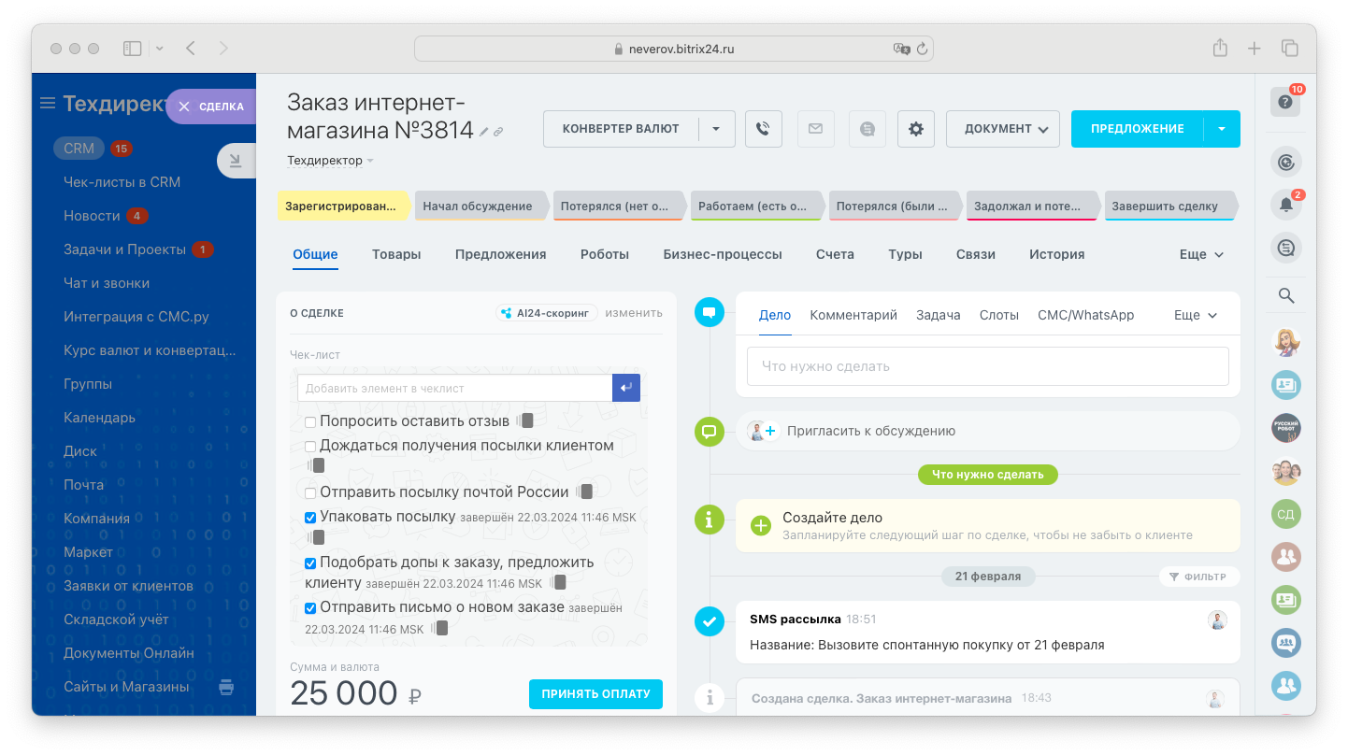
Task: Open Safari sidebar dropdown chevron
Action: pos(159,49)
